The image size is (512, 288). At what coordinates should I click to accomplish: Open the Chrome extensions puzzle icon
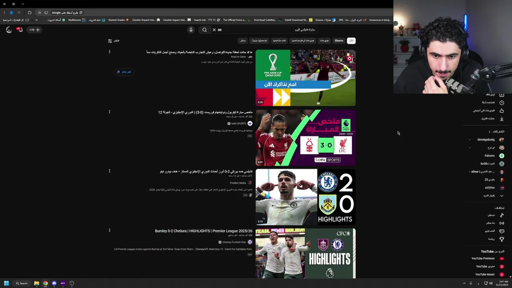pyautogui.click(x=30, y=13)
